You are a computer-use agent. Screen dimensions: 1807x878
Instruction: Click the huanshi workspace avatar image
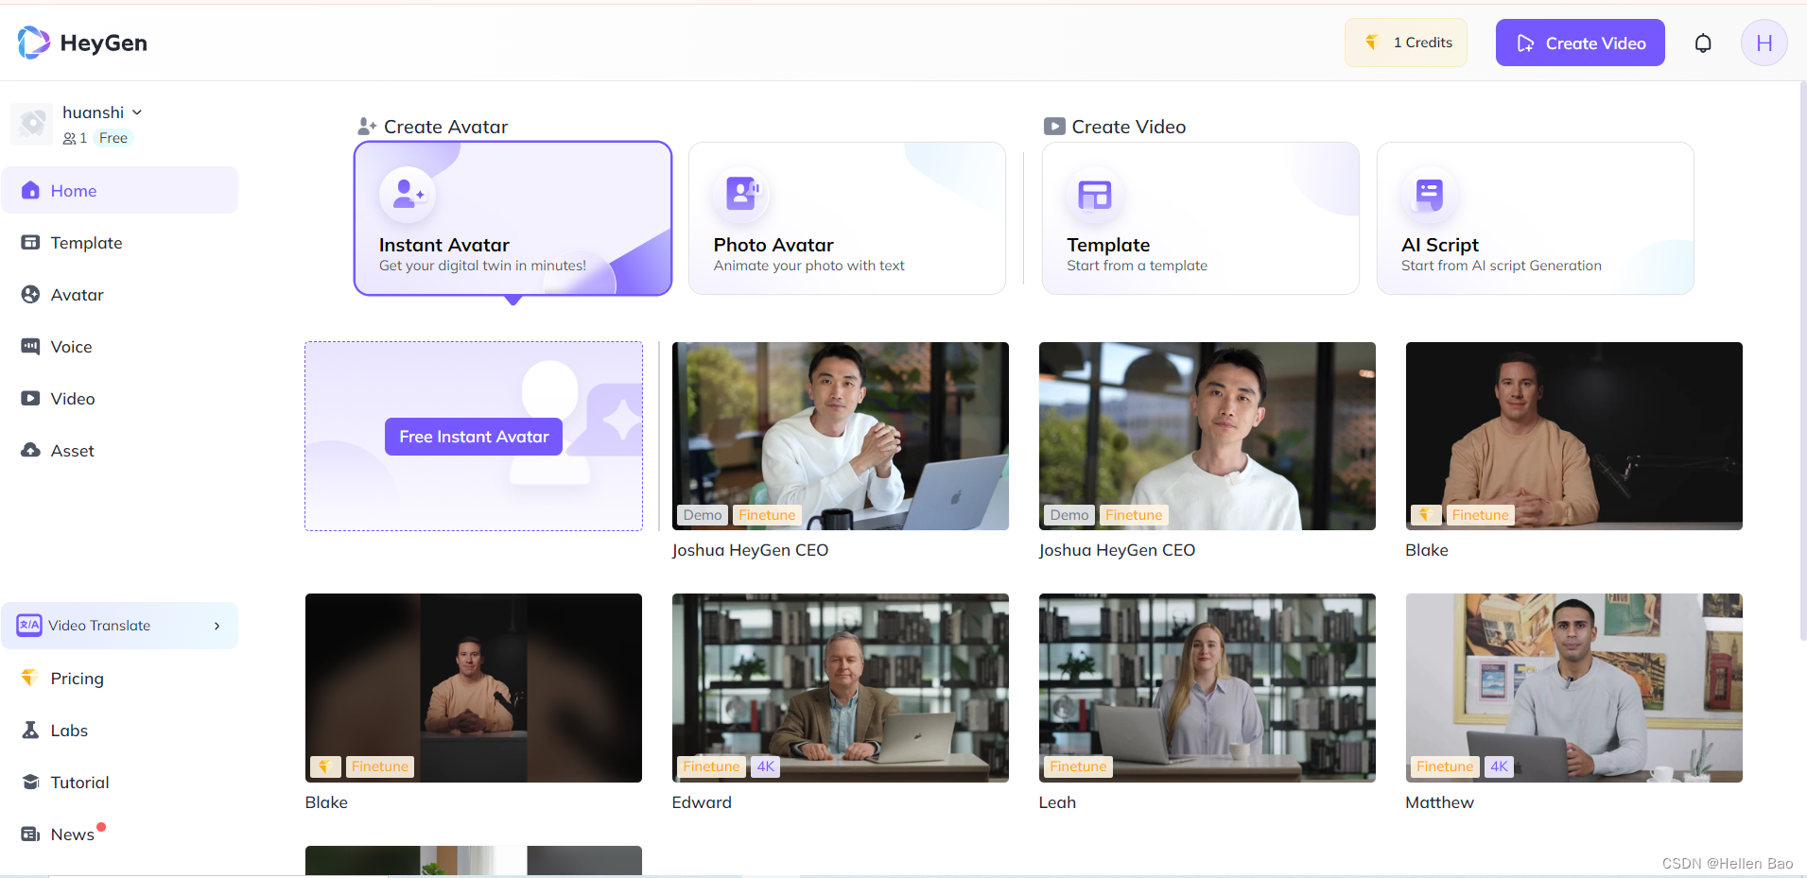point(32,124)
